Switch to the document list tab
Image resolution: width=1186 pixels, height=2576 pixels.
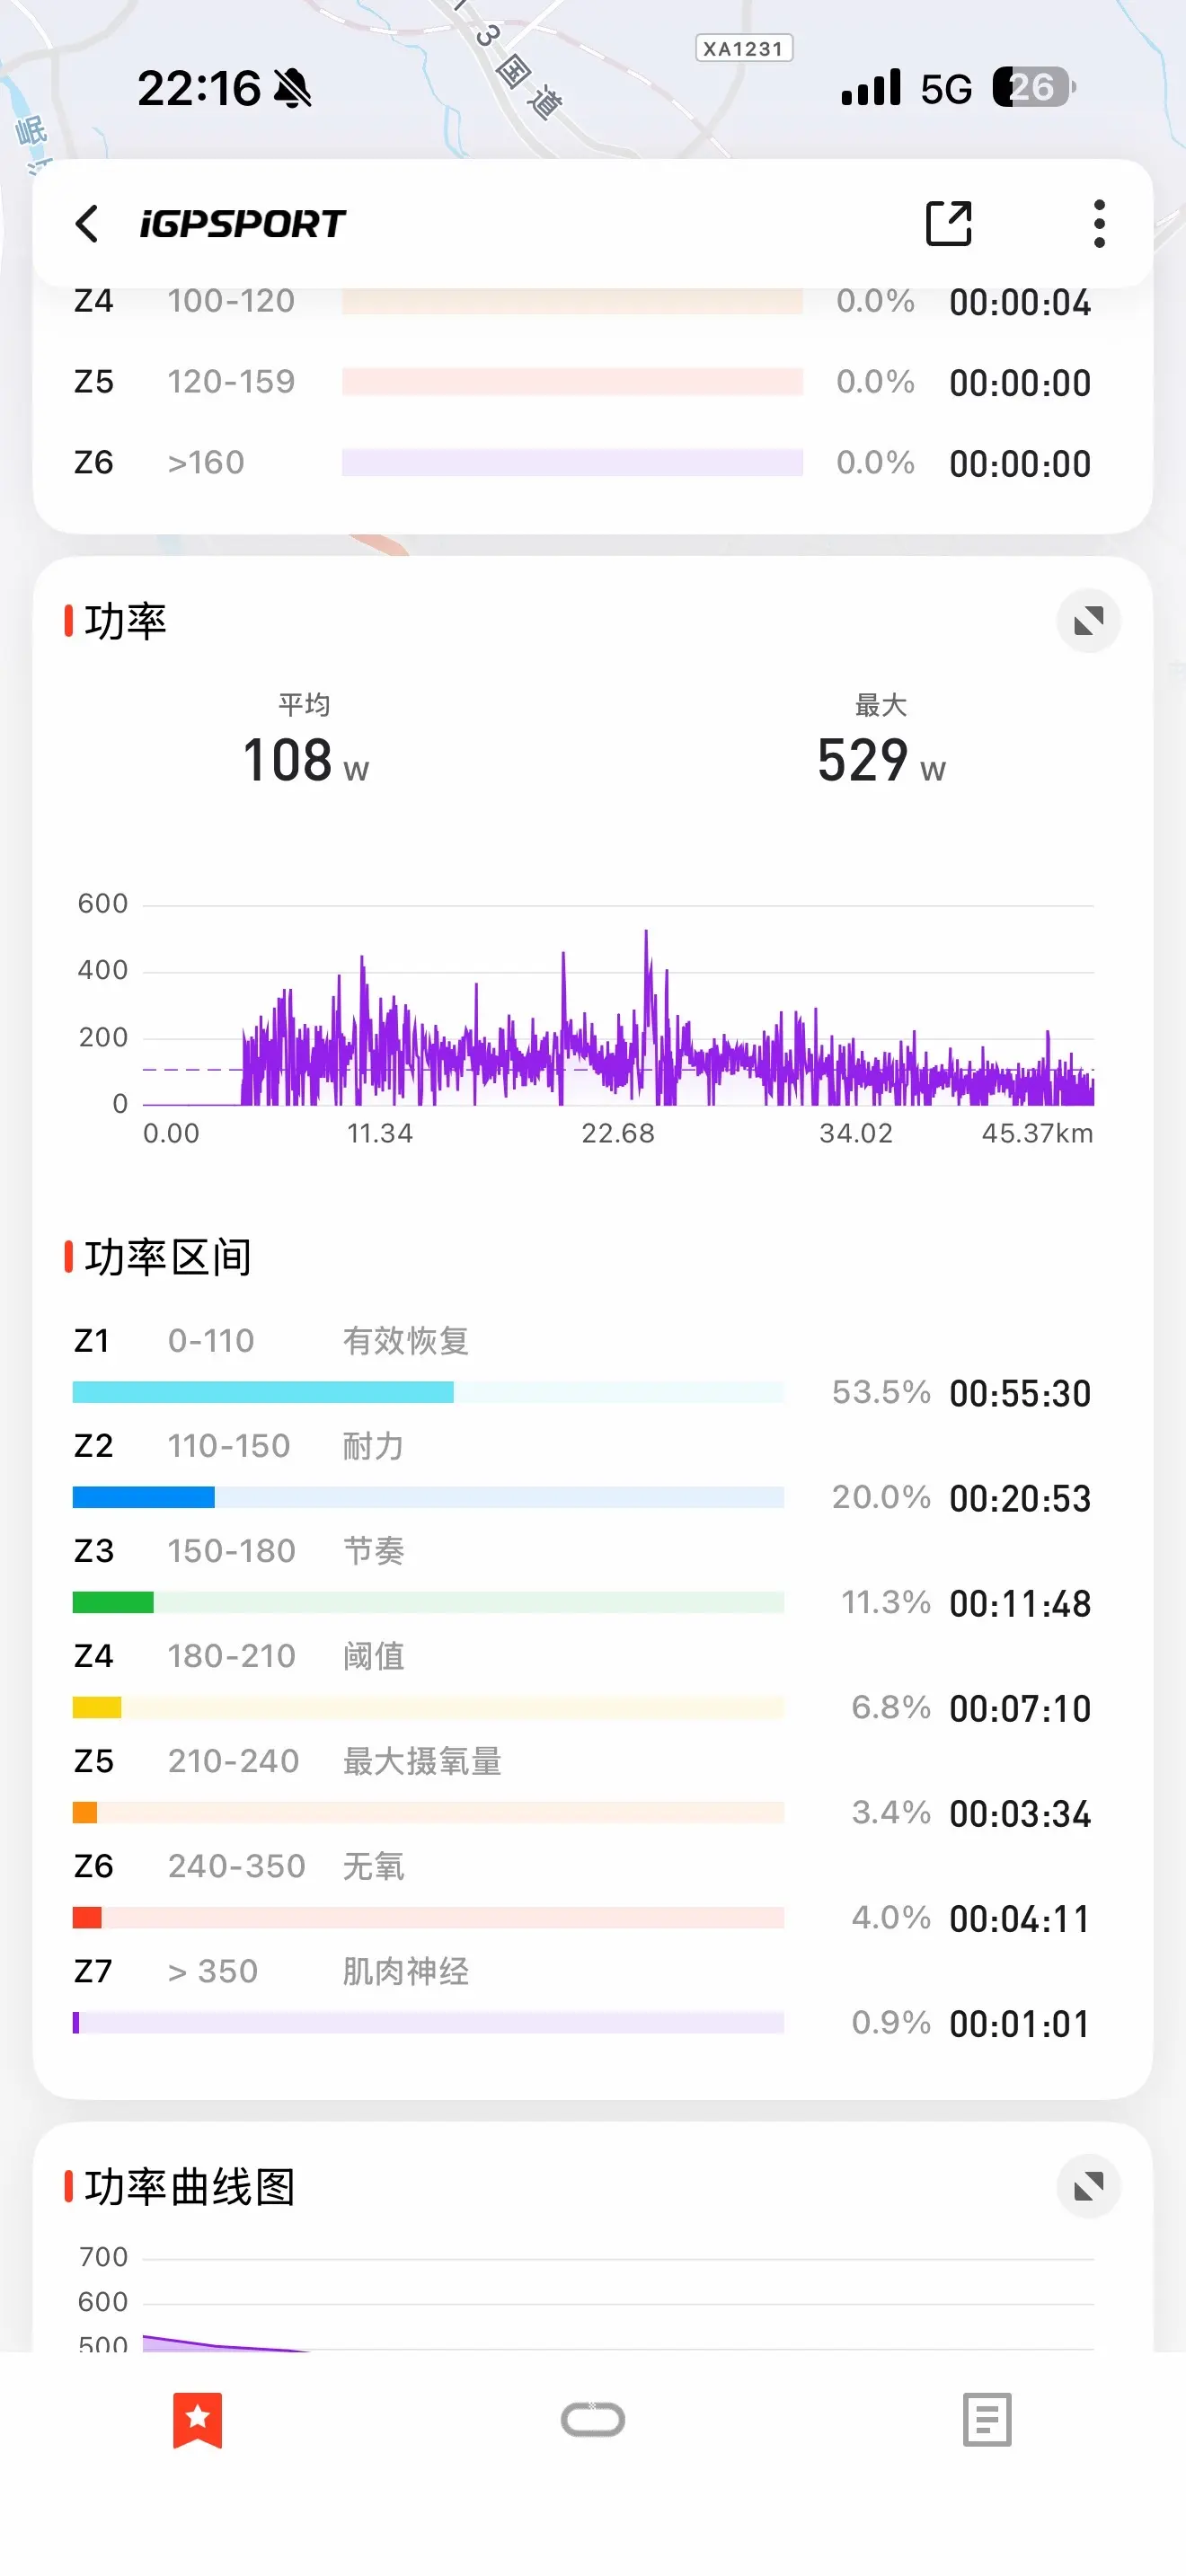pos(987,2420)
